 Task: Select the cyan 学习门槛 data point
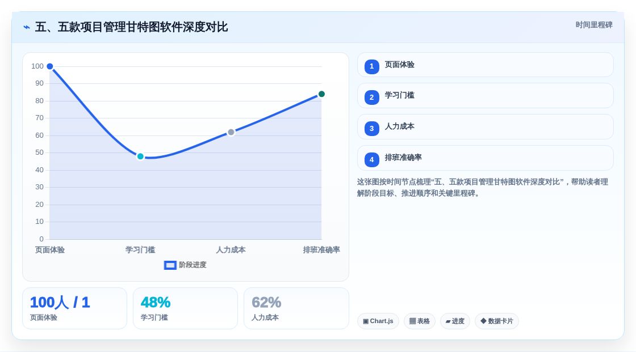[x=140, y=156]
